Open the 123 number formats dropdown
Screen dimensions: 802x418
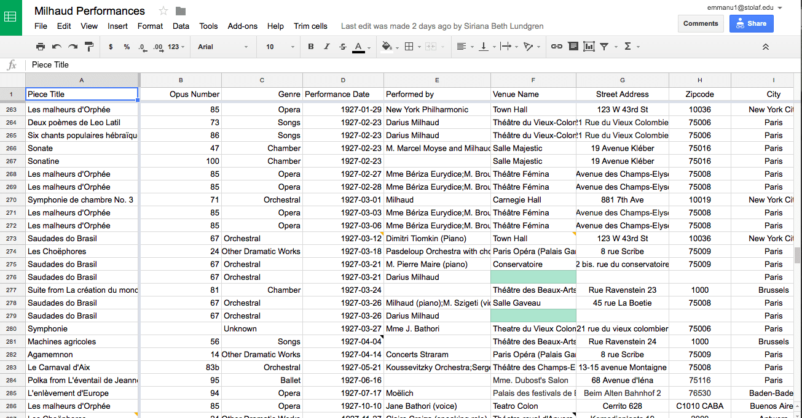pyautogui.click(x=176, y=47)
